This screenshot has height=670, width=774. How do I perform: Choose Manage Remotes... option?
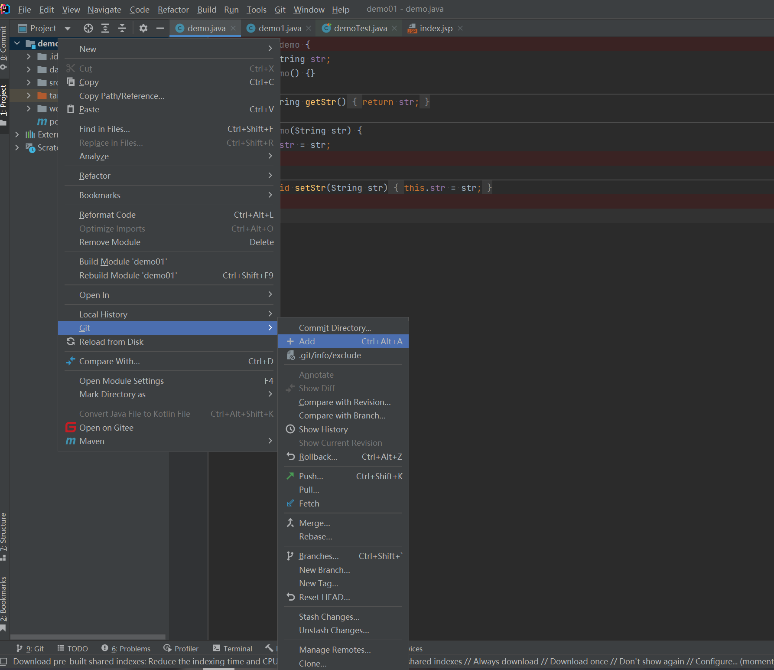click(343, 650)
